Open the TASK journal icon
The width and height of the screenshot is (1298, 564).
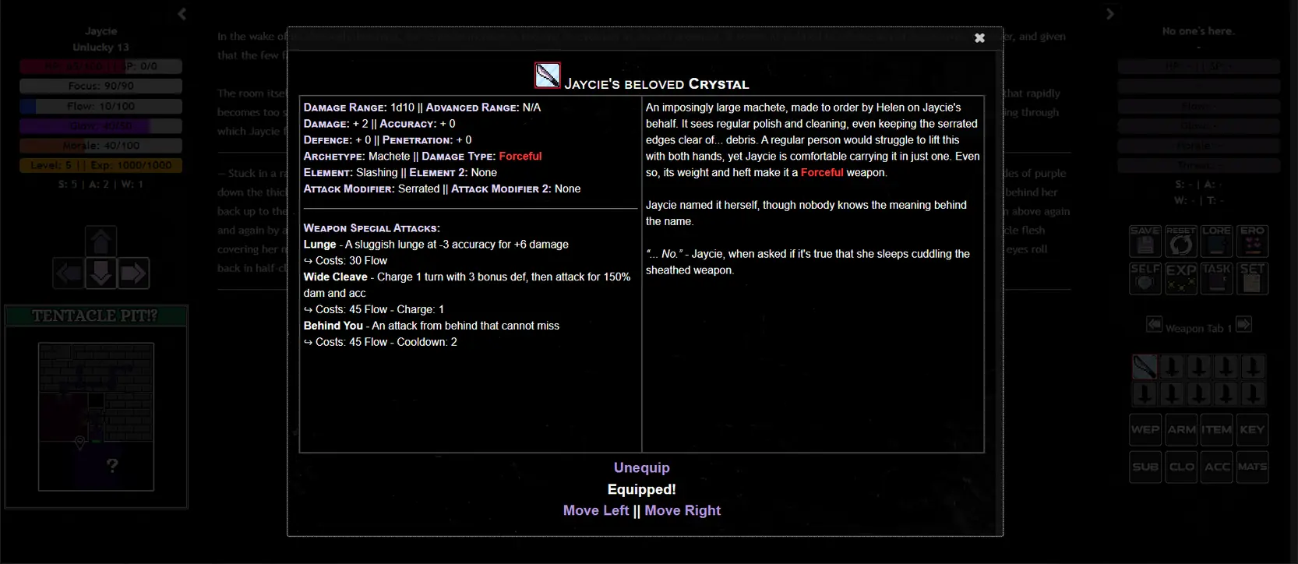1216,278
